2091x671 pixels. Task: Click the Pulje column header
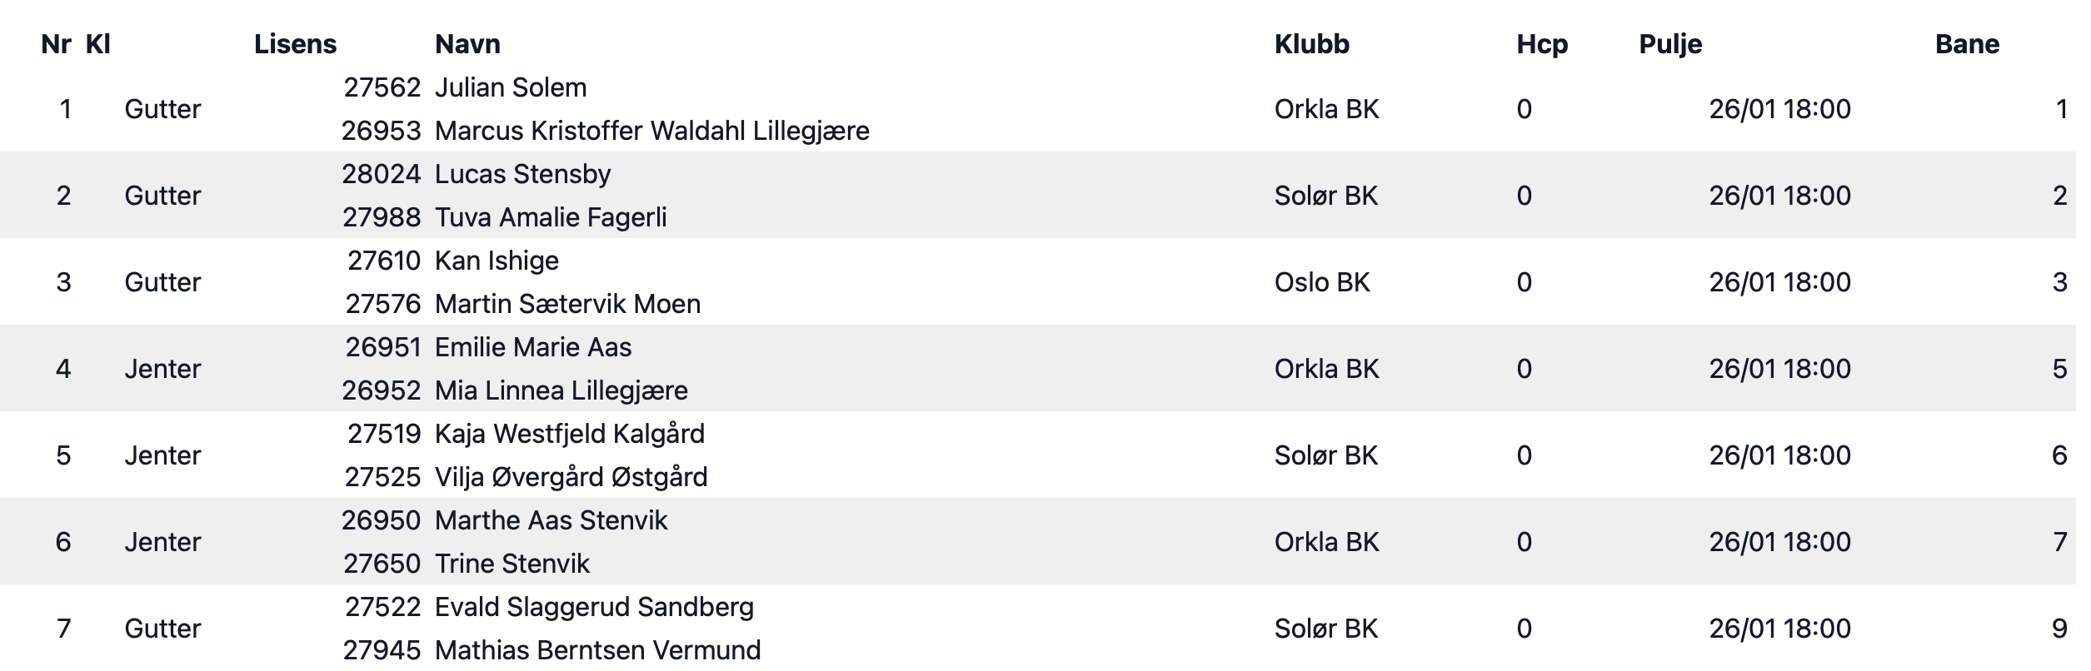pyautogui.click(x=1670, y=44)
